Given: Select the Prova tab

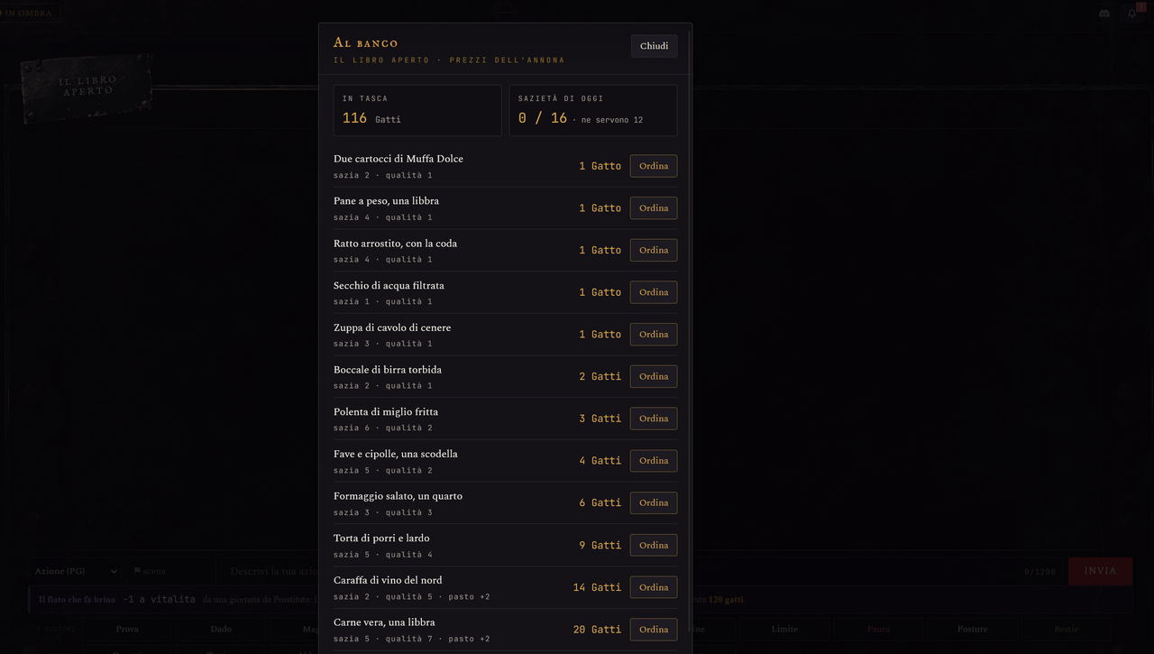Looking at the screenshot, I should click(127, 629).
